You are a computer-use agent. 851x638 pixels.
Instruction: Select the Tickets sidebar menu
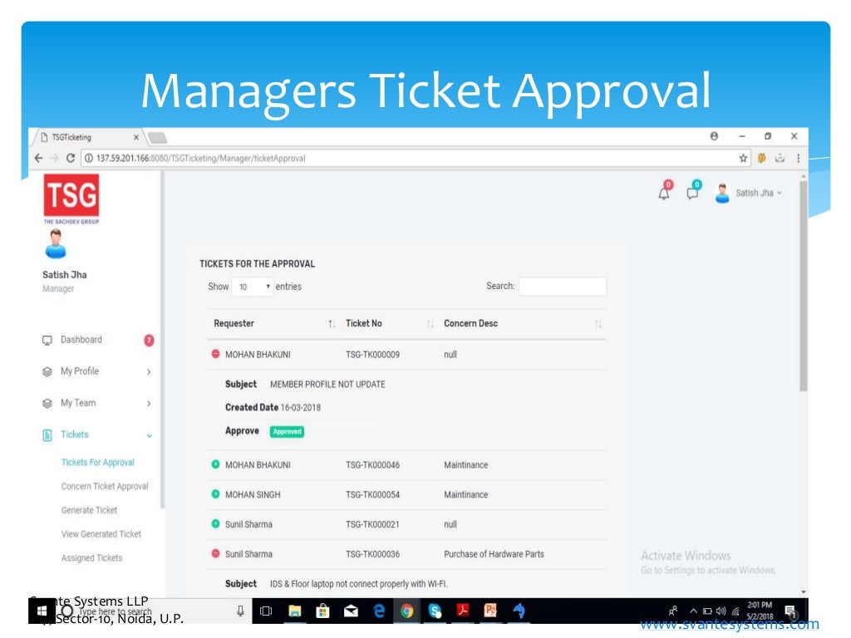[x=74, y=434]
